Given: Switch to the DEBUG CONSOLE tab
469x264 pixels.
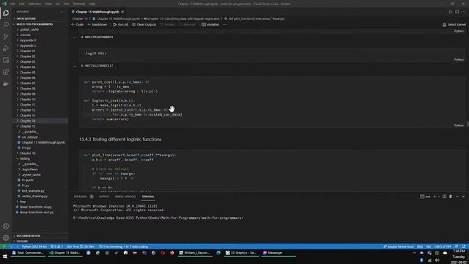Looking at the screenshot, I should 125,197.
